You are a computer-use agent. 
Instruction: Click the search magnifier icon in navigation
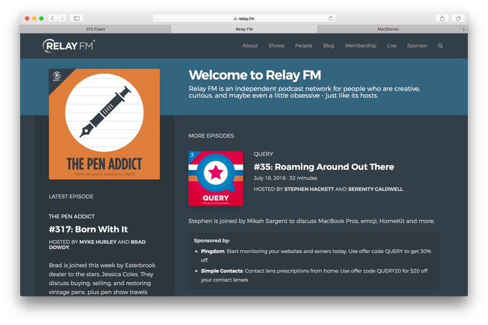tap(440, 46)
